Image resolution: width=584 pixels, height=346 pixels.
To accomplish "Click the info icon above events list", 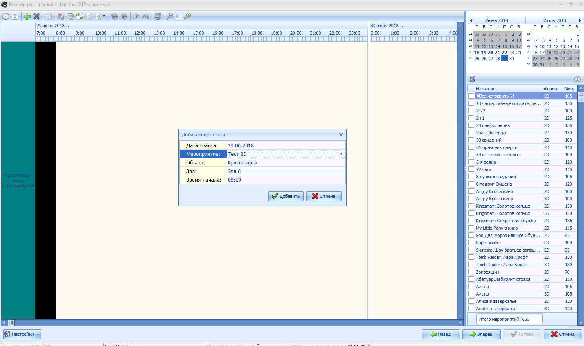I will (x=577, y=79).
